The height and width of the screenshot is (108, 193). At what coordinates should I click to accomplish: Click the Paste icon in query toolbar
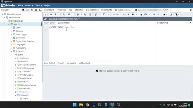click(x=85, y=15)
